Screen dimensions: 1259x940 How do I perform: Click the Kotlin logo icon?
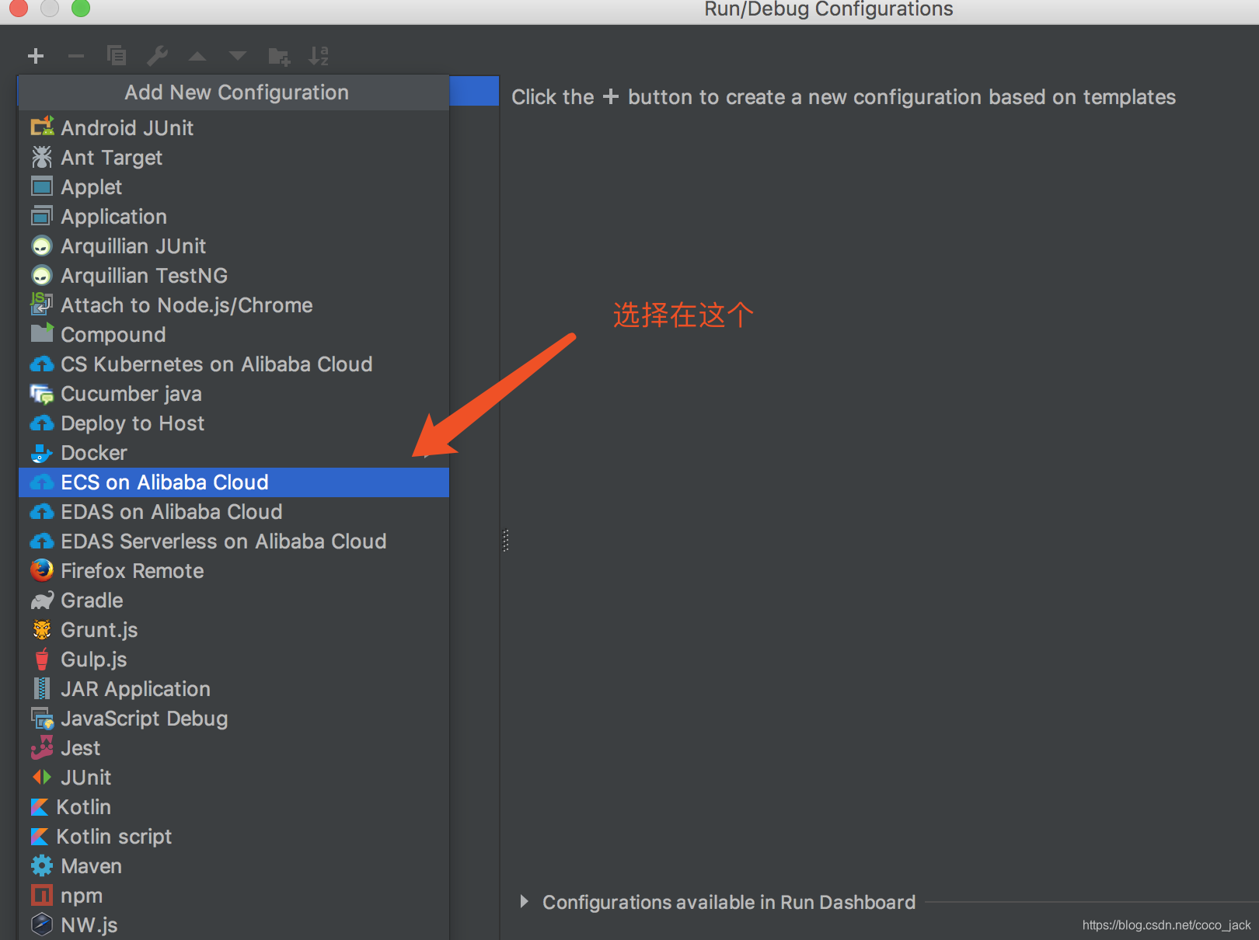tap(40, 807)
